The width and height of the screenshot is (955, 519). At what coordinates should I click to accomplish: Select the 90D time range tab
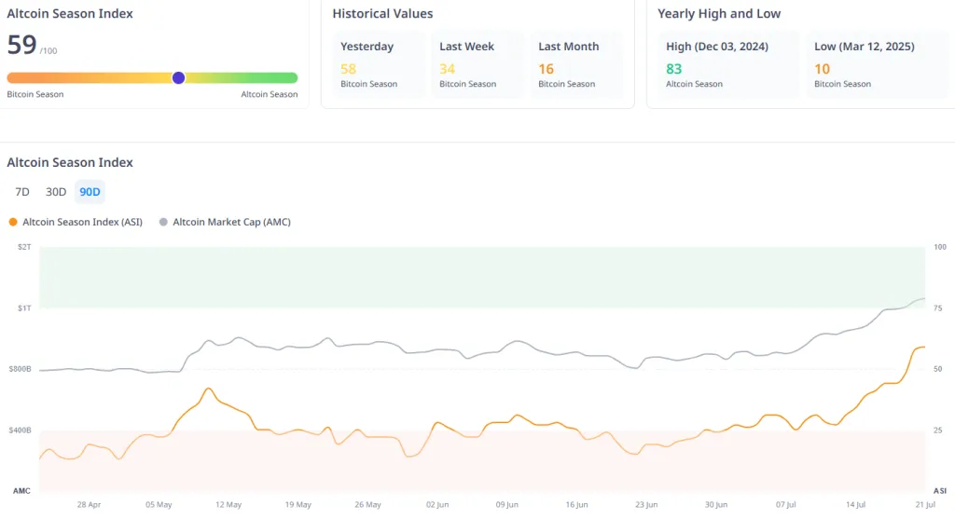[90, 192]
